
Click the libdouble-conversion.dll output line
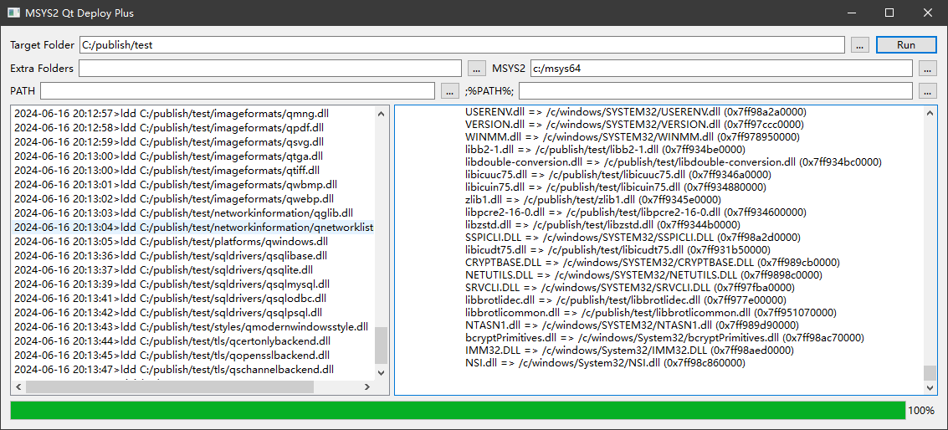674,162
